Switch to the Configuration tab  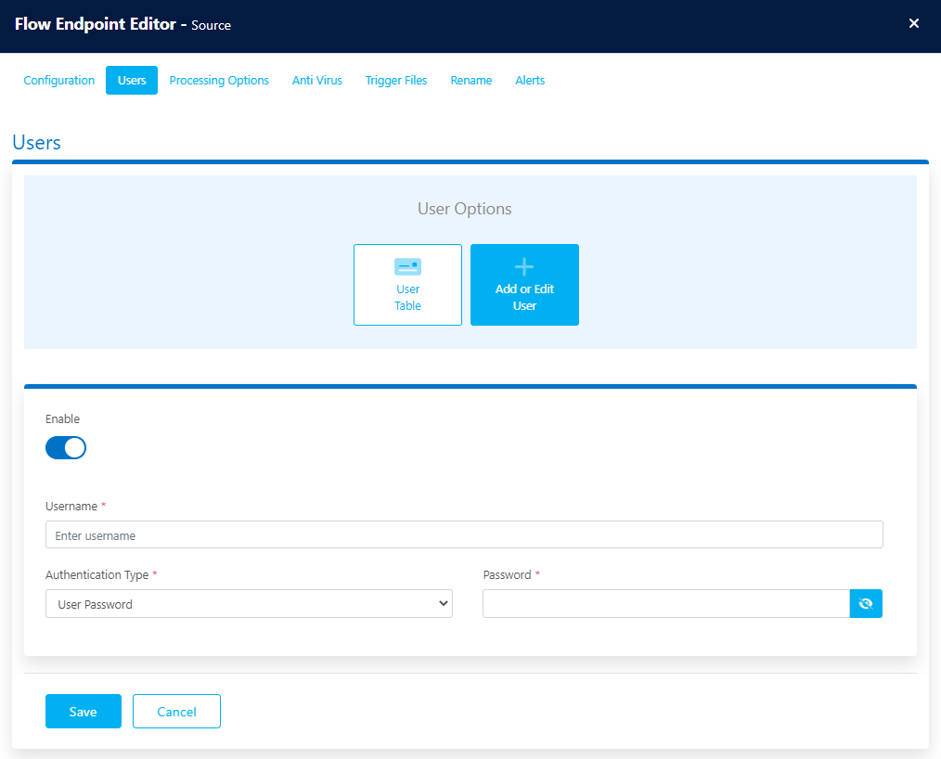click(x=59, y=81)
